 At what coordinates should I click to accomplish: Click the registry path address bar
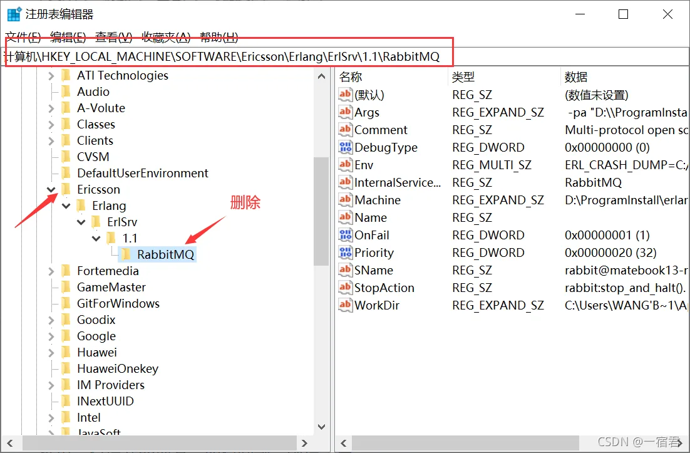(x=345, y=57)
